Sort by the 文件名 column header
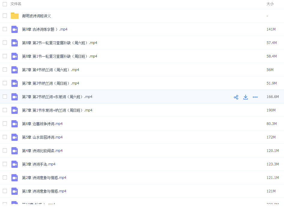The image size is (284, 211). pos(16,4)
